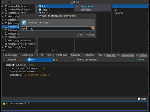The width and height of the screenshot is (150, 112).
Task: Open the Inst. side method tab
Action: pyautogui.click(x=87, y=60)
